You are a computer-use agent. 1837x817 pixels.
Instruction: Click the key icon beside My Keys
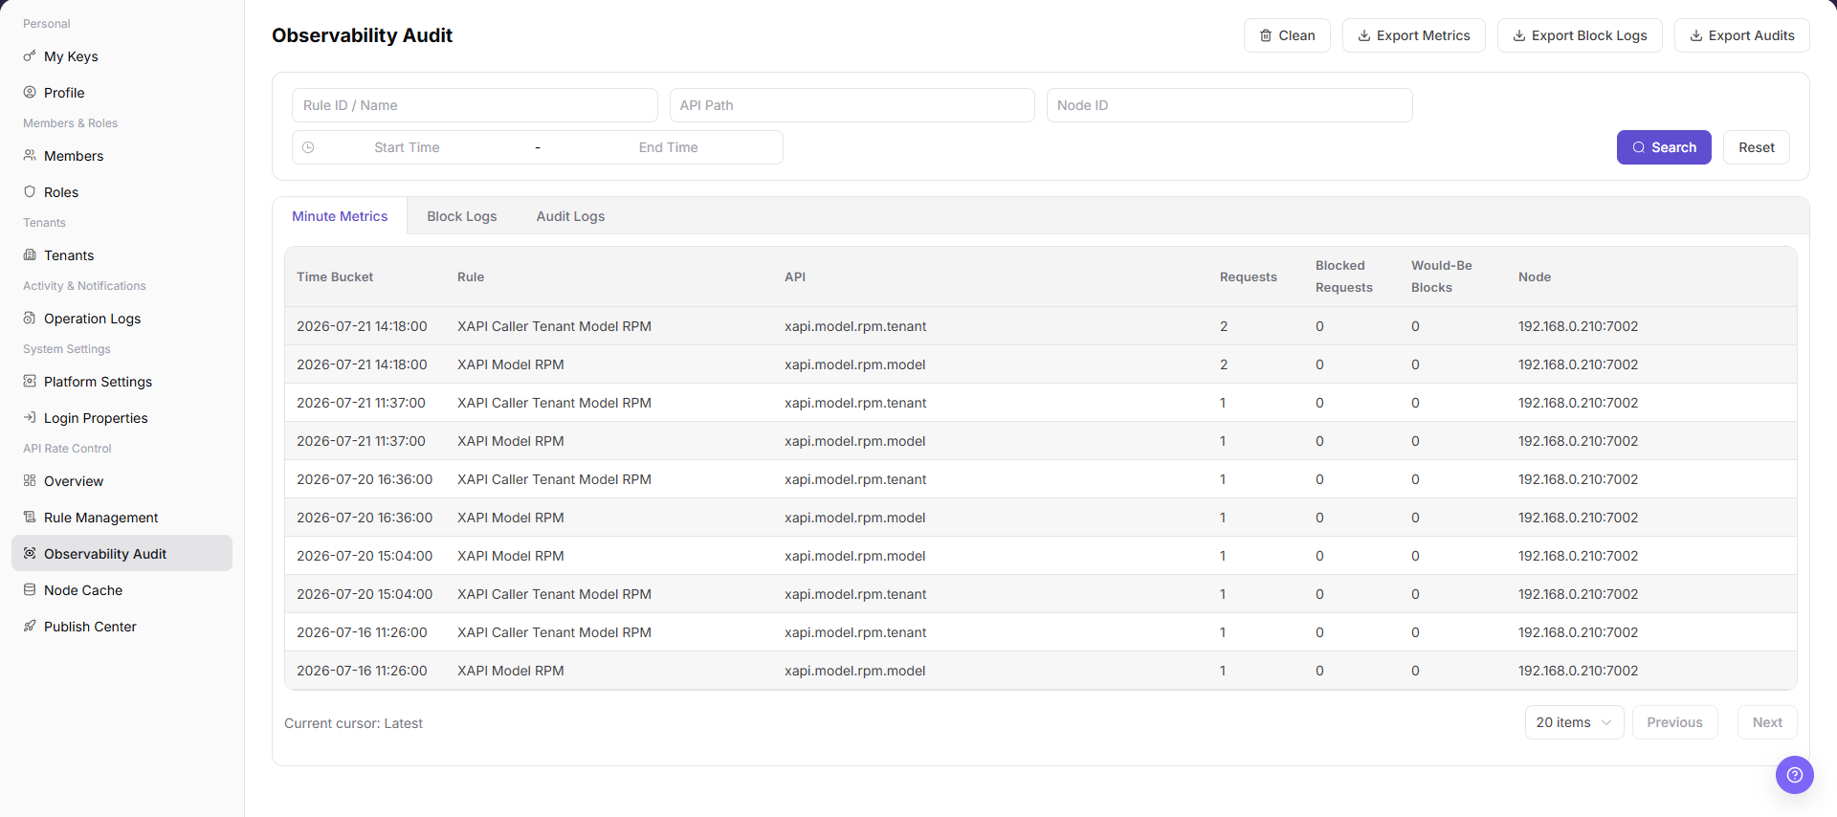[30, 55]
